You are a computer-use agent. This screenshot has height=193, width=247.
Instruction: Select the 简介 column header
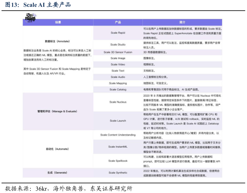coord(182,22)
